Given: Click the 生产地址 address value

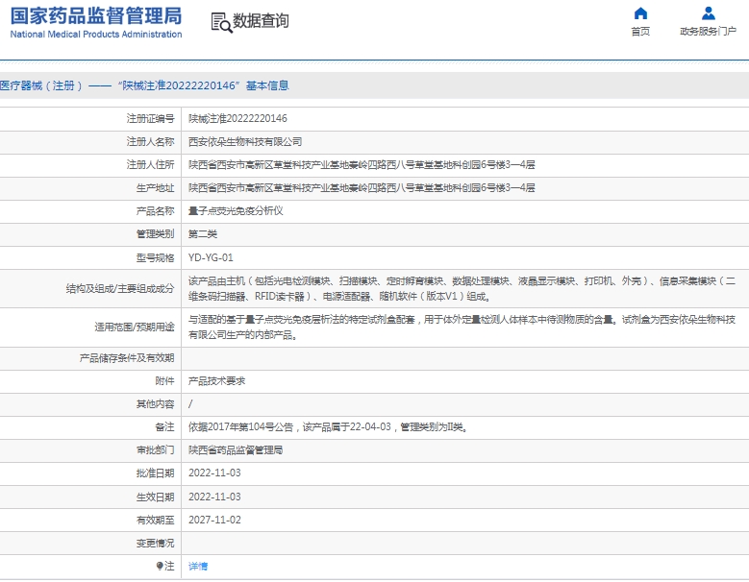Looking at the screenshot, I should 362,187.
